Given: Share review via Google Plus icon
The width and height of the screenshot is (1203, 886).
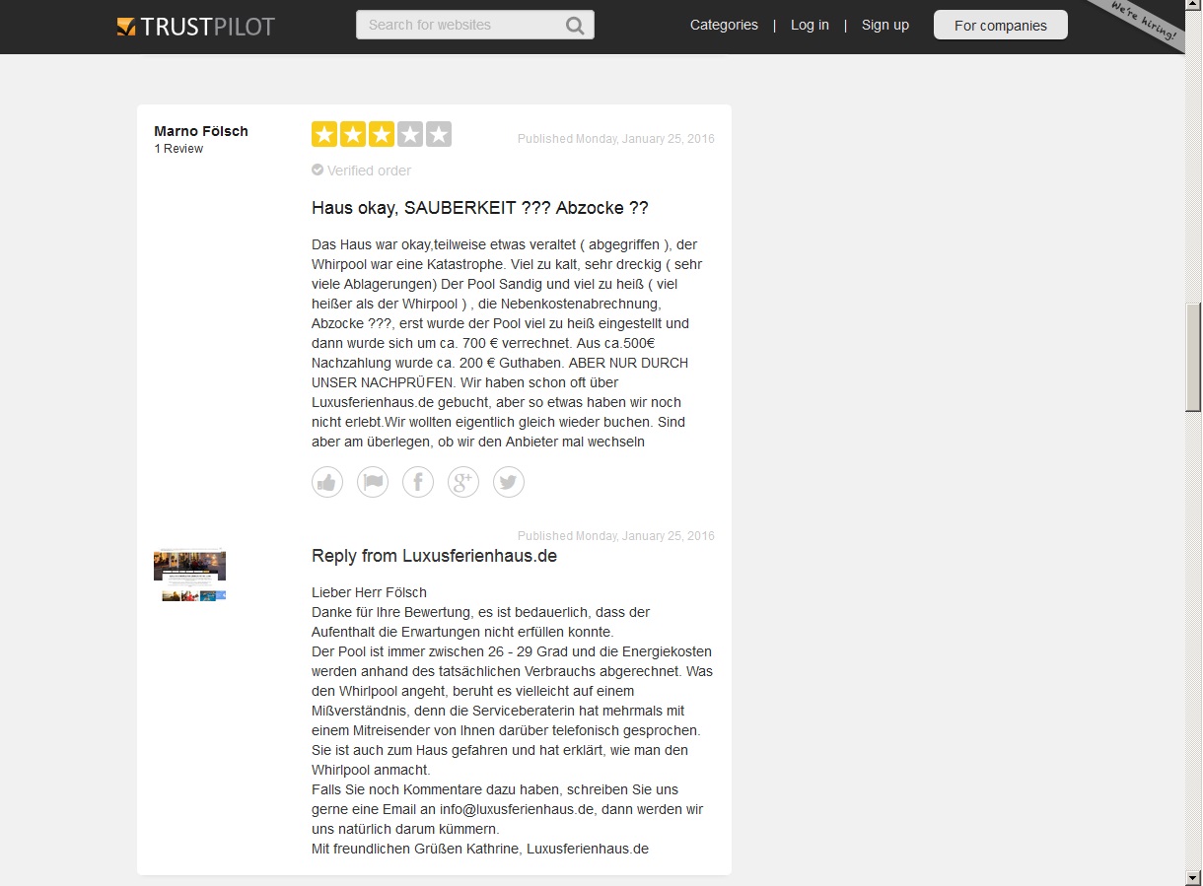Looking at the screenshot, I should (x=463, y=482).
